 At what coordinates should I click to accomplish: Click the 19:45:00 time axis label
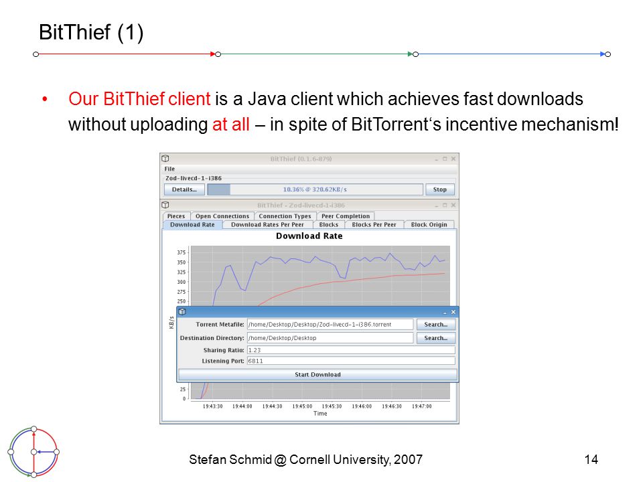click(x=302, y=406)
